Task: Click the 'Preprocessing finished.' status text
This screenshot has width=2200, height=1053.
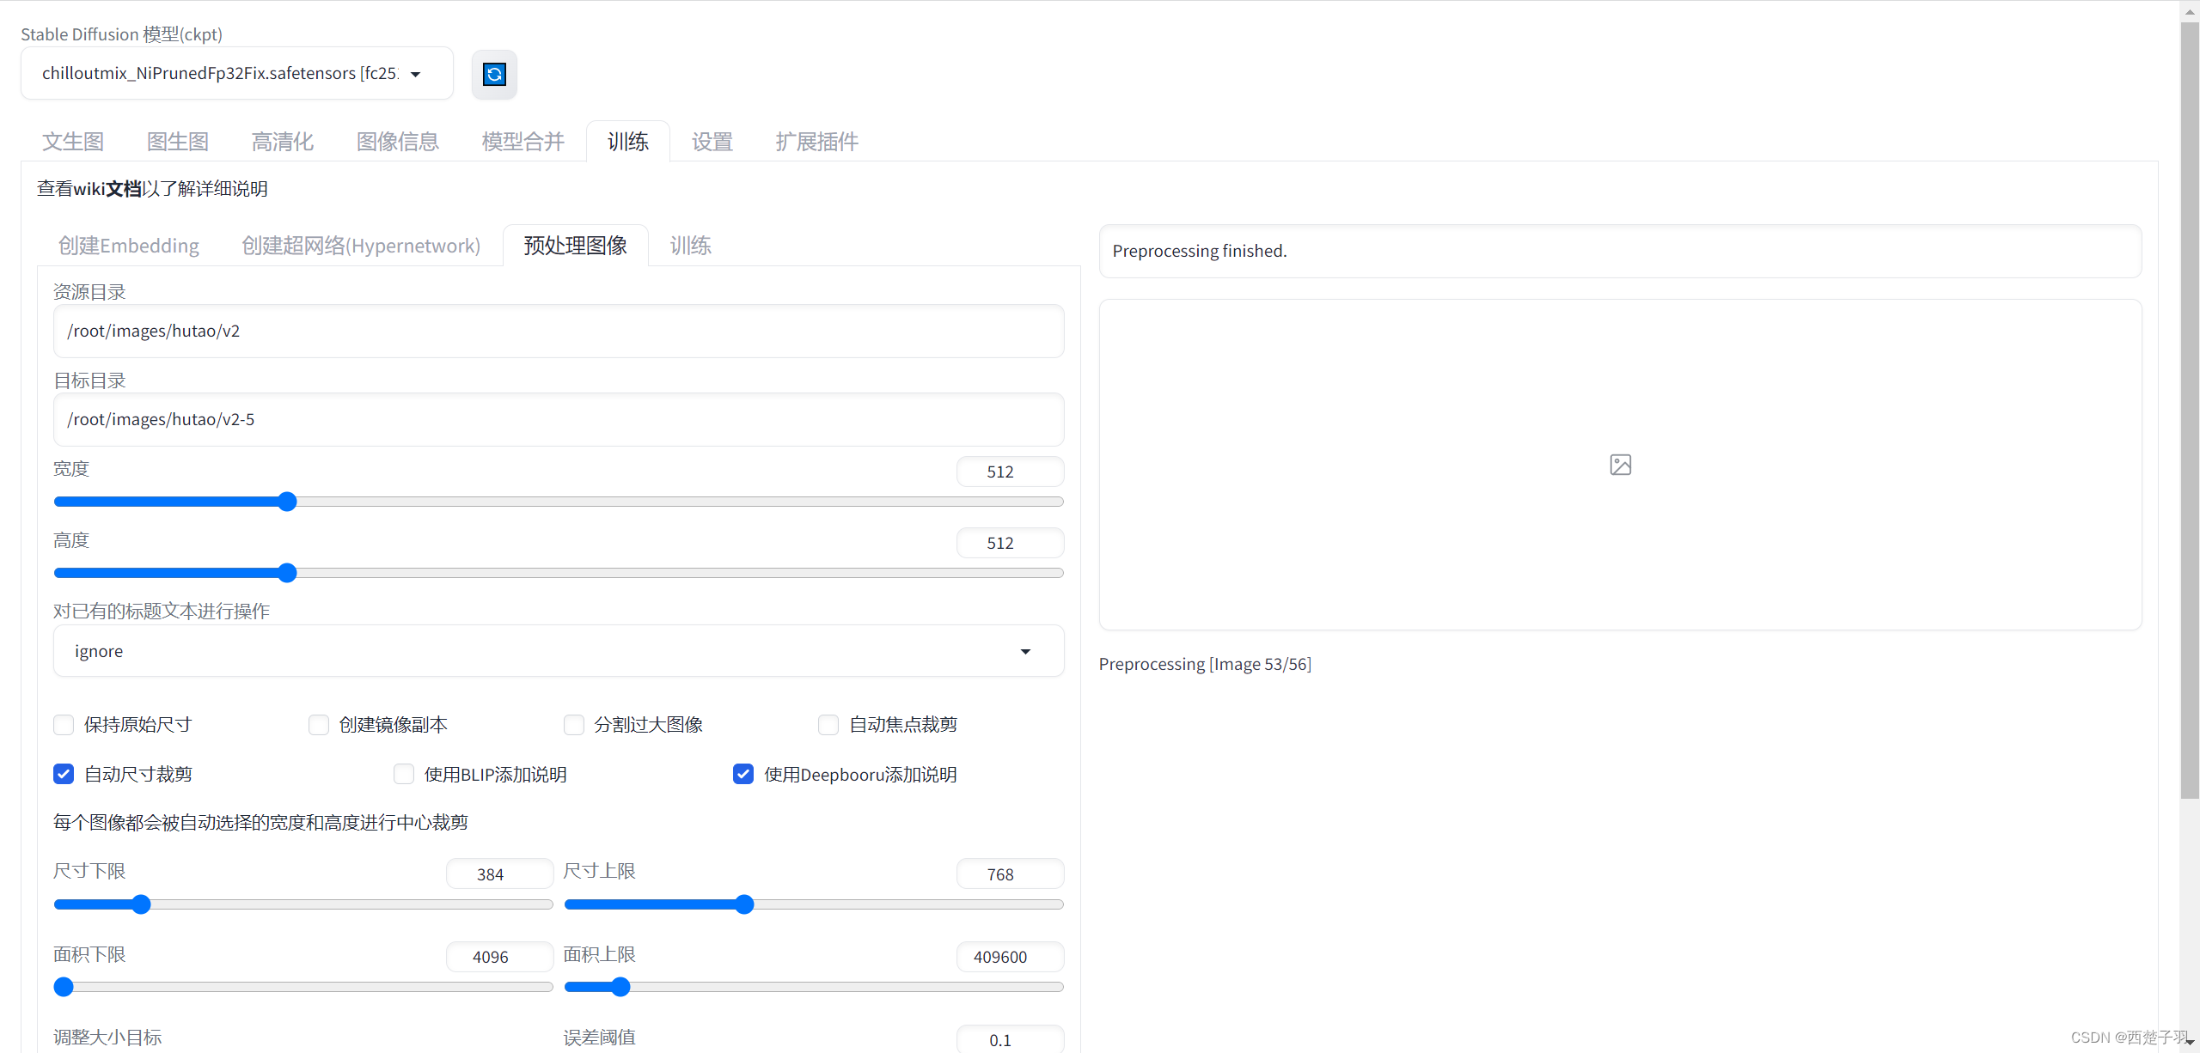Action: click(1200, 251)
